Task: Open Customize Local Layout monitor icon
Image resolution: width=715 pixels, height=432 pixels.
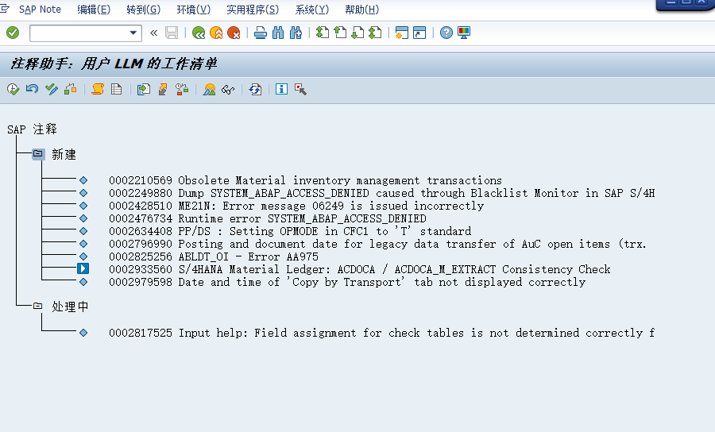Action: (464, 33)
